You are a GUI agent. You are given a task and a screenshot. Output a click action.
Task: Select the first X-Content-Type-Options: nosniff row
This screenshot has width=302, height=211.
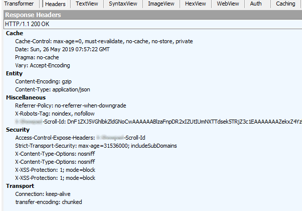coord(55,154)
